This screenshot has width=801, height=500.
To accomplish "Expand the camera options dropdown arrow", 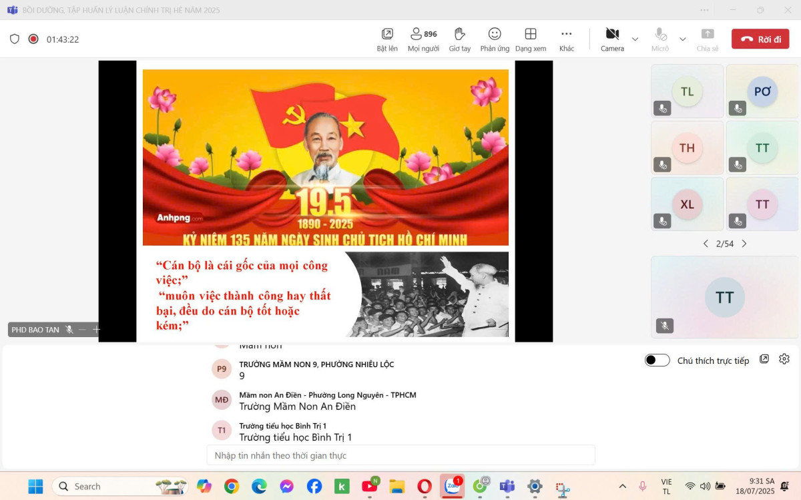I will pyautogui.click(x=635, y=39).
